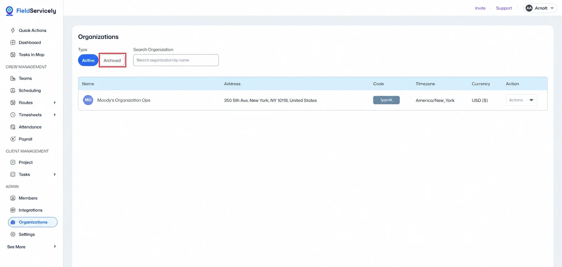This screenshot has width=562, height=267.
Task: Click the Type filter label
Action: (x=83, y=49)
